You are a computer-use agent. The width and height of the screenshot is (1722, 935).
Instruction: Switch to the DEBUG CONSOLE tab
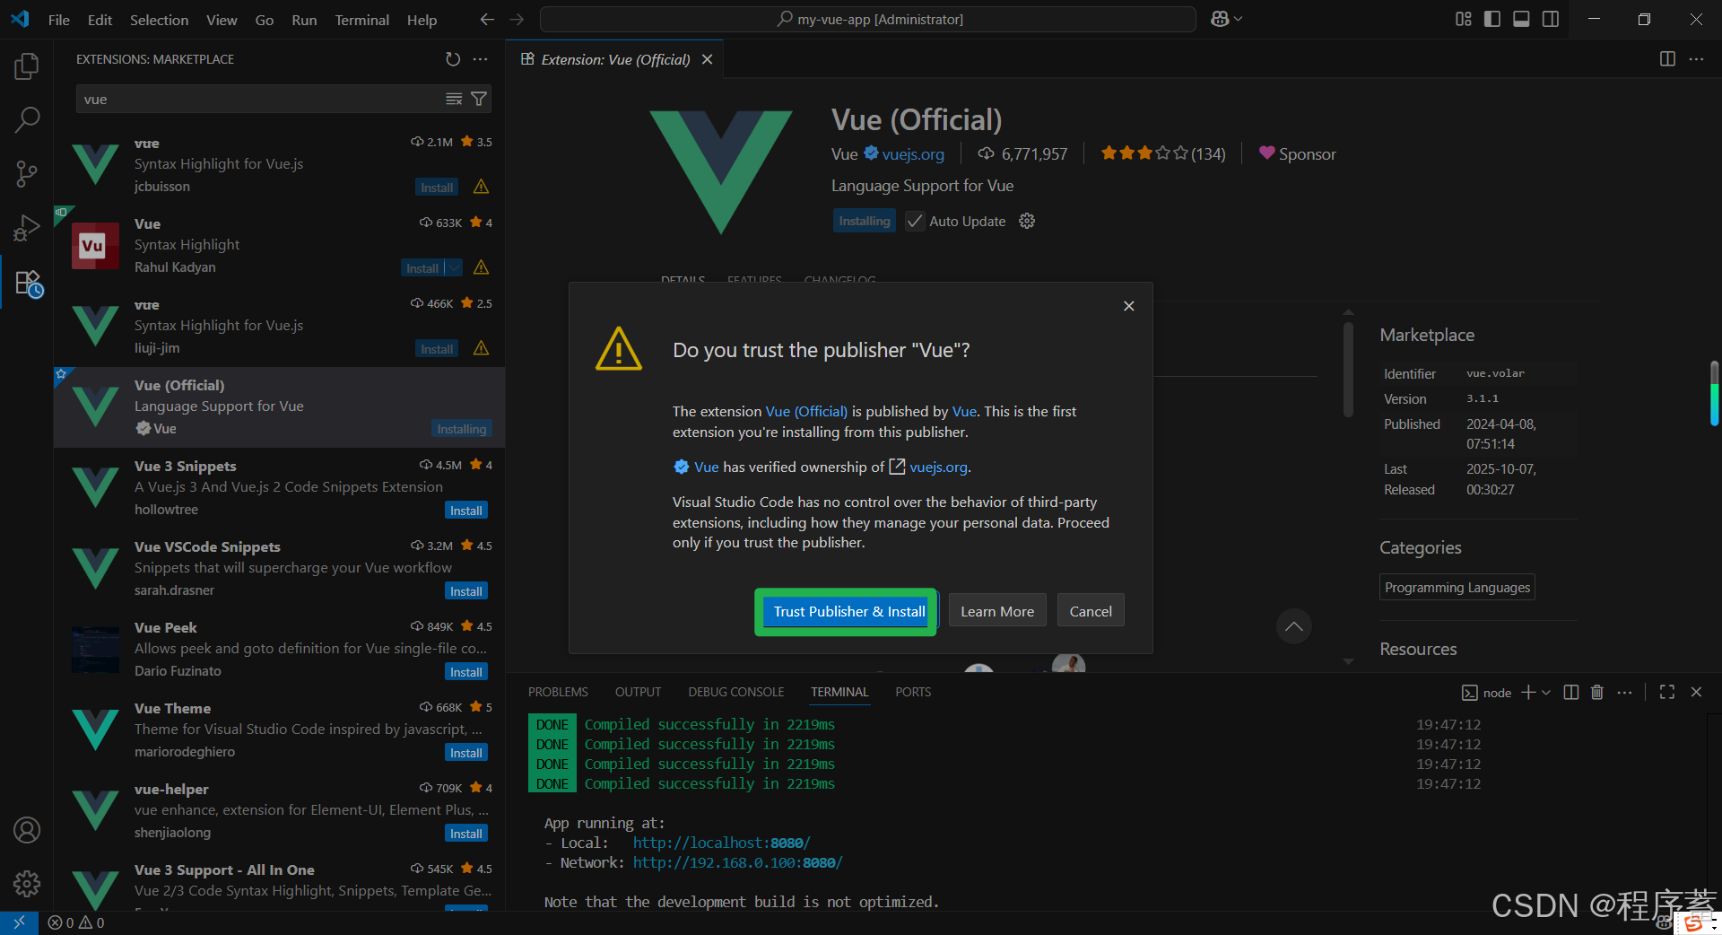735,692
